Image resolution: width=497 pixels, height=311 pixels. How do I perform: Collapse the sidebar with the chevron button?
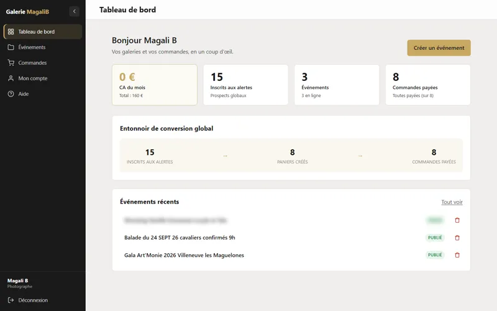(74, 11)
